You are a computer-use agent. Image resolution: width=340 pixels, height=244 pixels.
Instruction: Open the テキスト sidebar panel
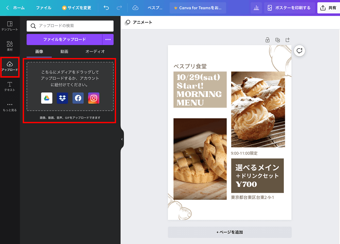coord(10,86)
